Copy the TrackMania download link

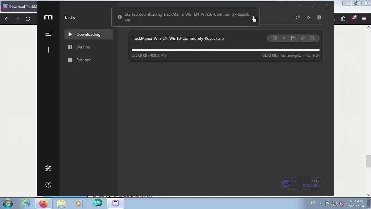pyautogui.click(x=303, y=38)
